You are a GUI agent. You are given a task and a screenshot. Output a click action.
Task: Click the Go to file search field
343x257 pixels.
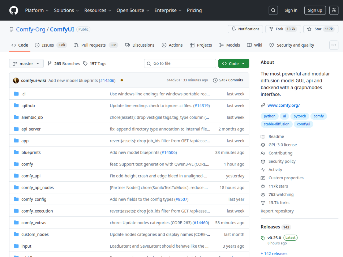[180, 63]
